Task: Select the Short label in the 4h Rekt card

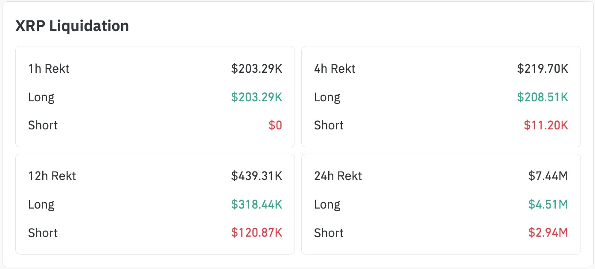Action: (x=329, y=125)
